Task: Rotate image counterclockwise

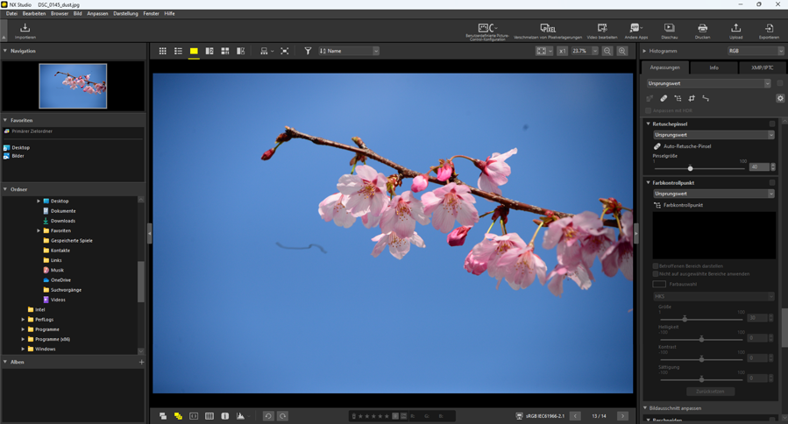Action: pos(268,416)
